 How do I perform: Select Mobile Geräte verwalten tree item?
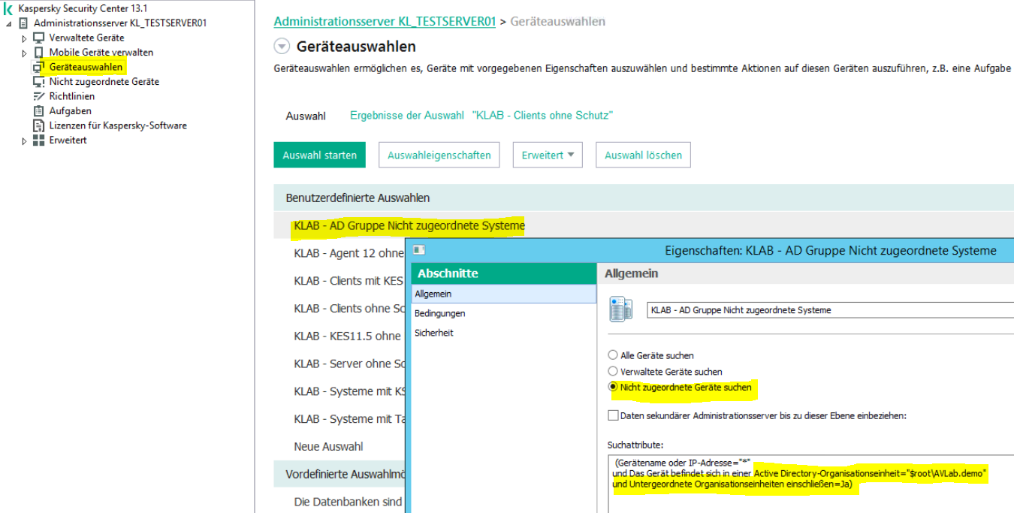click(101, 53)
